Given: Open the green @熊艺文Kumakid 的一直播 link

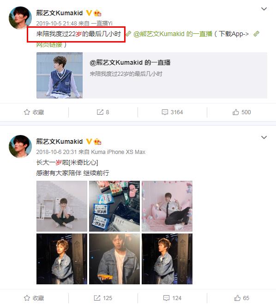Looking at the screenshot, I should (173, 34).
